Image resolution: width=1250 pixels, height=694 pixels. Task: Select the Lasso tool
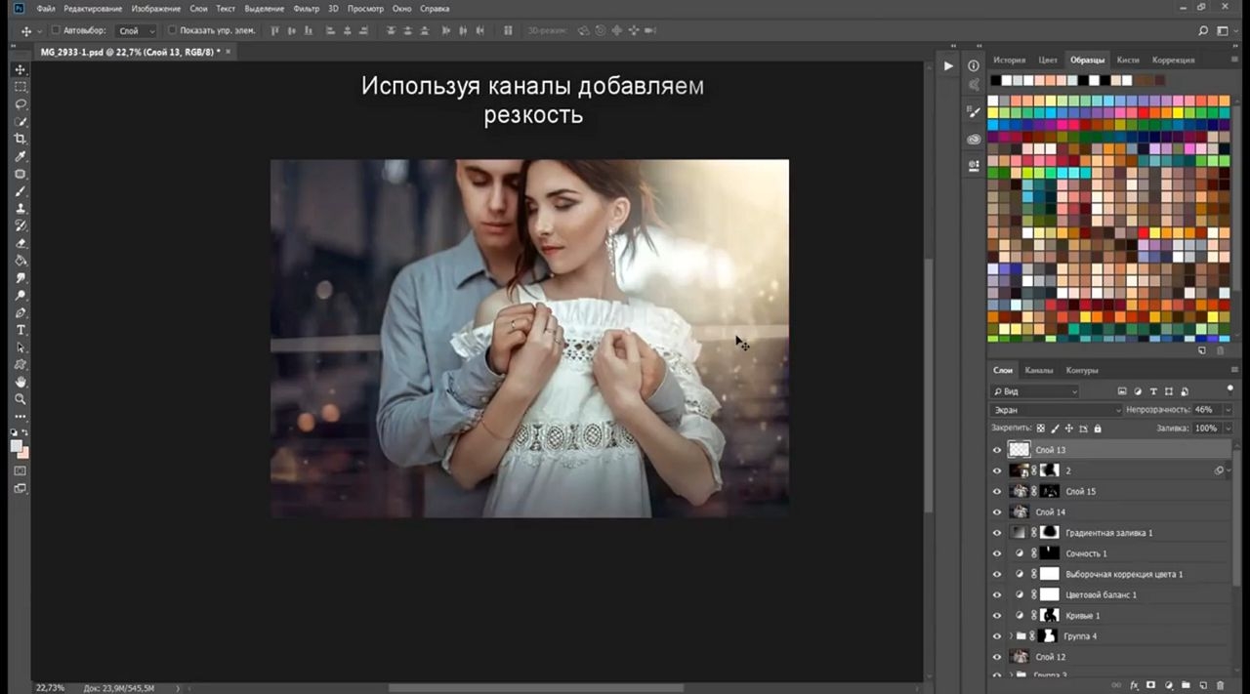[x=21, y=104]
